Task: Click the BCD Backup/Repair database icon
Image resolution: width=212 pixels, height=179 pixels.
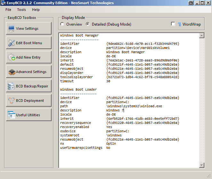Action: pyautogui.click(x=11, y=86)
